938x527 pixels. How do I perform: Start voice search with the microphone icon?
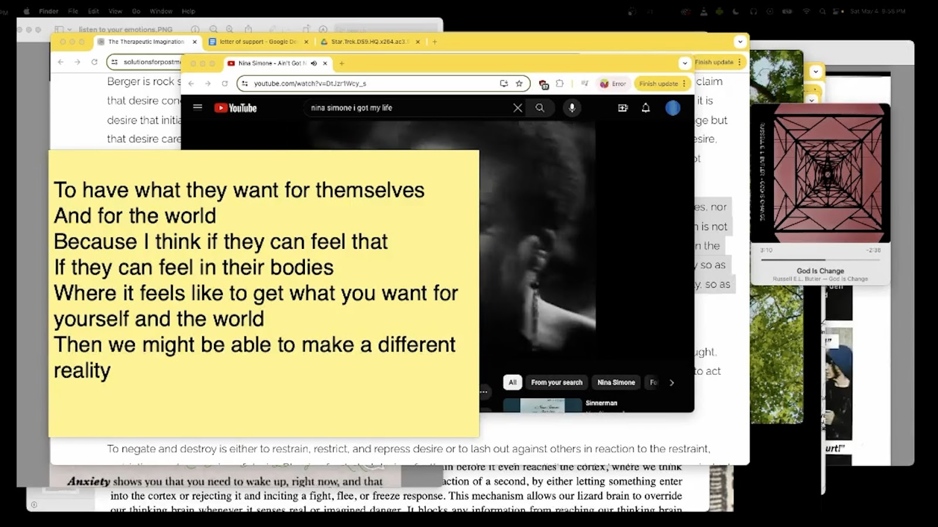click(572, 108)
